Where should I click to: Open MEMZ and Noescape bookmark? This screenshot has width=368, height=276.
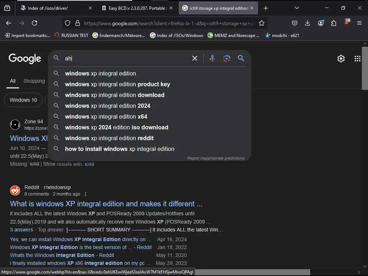(x=234, y=36)
